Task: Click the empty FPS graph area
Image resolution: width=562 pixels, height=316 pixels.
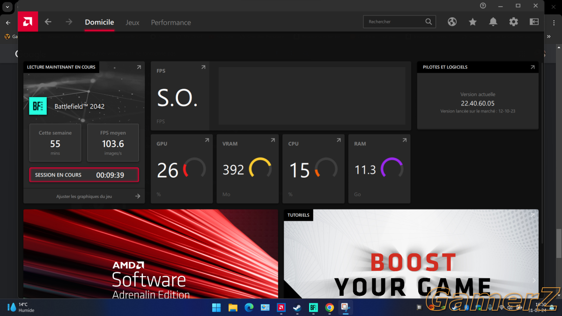Action: pyautogui.click(x=312, y=96)
